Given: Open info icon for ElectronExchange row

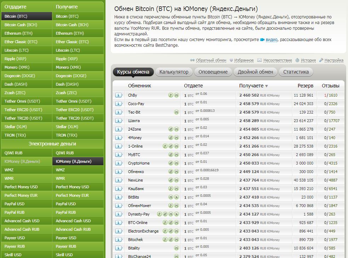Looking at the screenshot, I should click(x=119, y=231).
